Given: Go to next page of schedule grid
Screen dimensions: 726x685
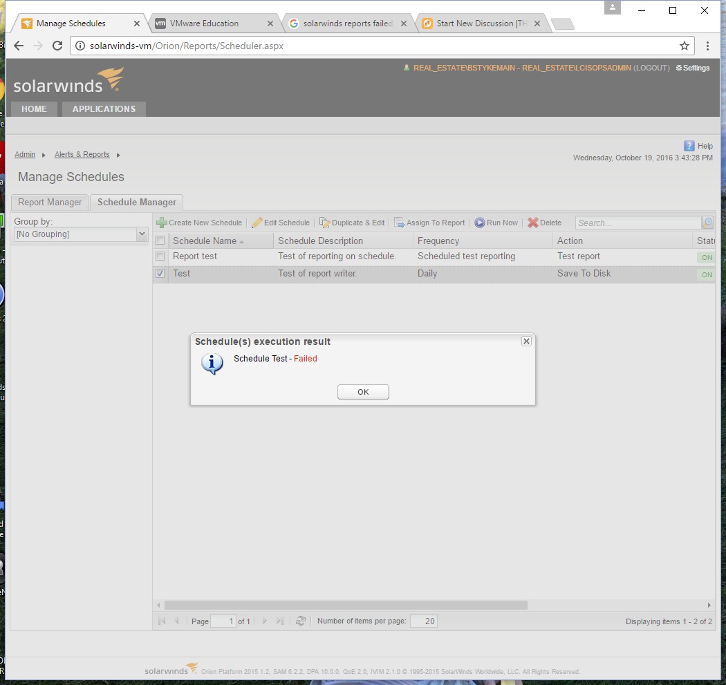Looking at the screenshot, I should click(264, 621).
